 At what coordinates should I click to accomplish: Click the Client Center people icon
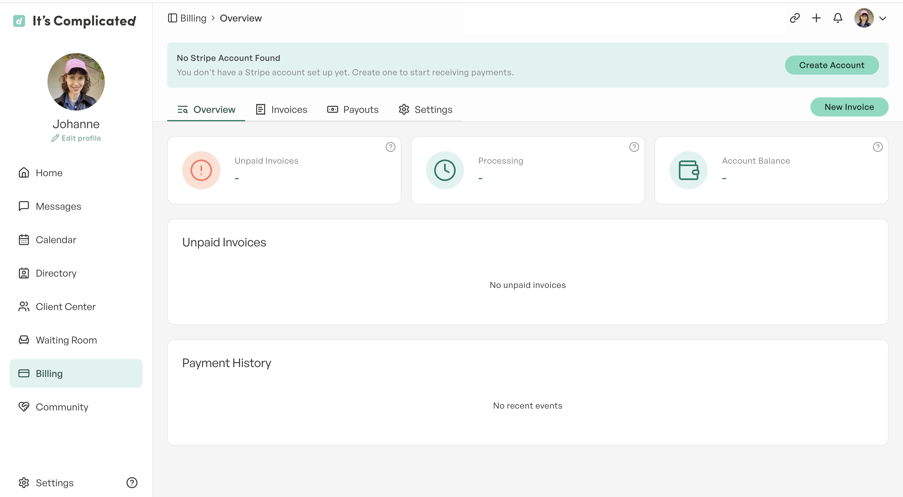pyautogui.click(x=24, y=306)
